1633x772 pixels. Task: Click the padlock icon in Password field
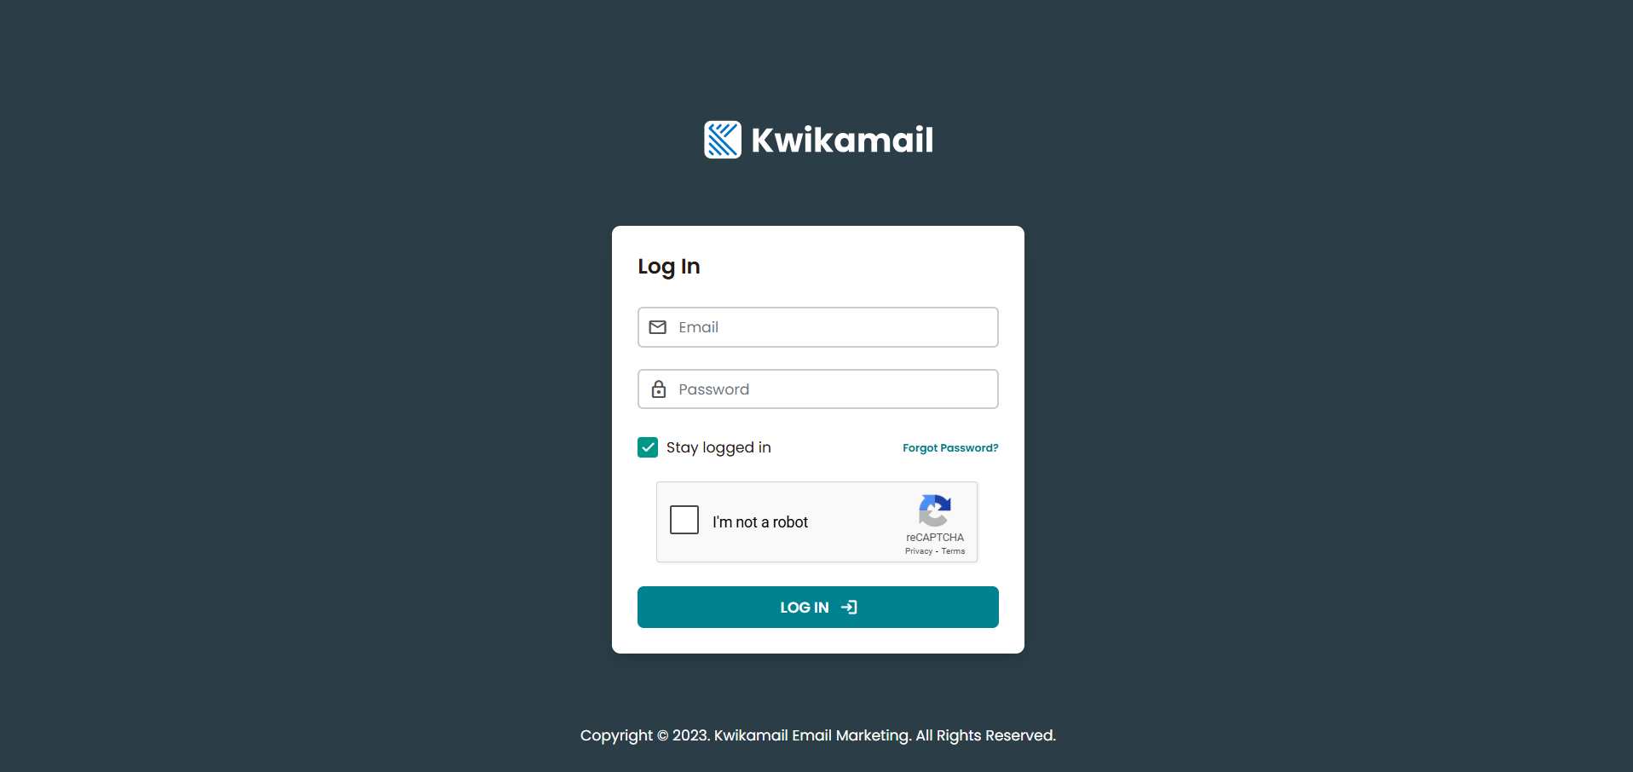pyautogui.click(x=659, y=389)
